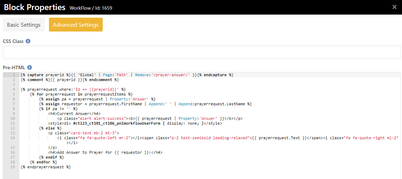Open the Basic Settings tab
This screenshot has height=179, width=402.
(x=24, y=25)
